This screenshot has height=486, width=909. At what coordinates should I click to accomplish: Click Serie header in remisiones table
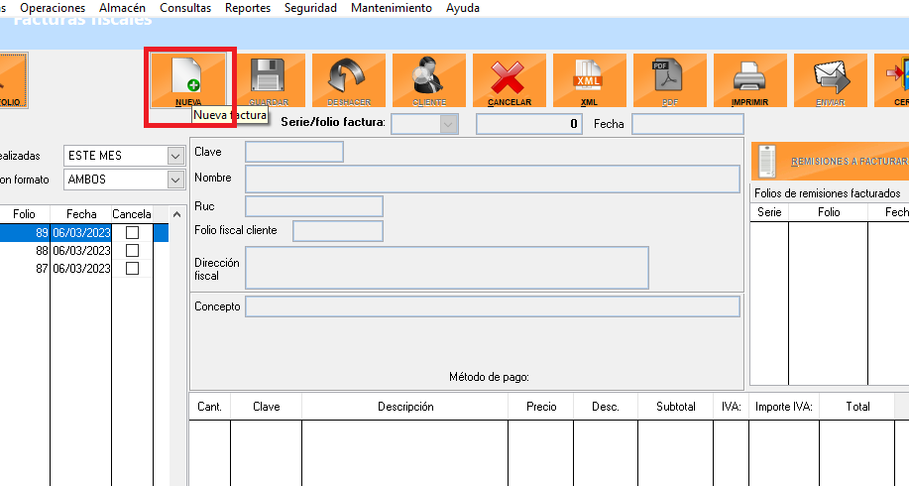[x=769, y=212]
